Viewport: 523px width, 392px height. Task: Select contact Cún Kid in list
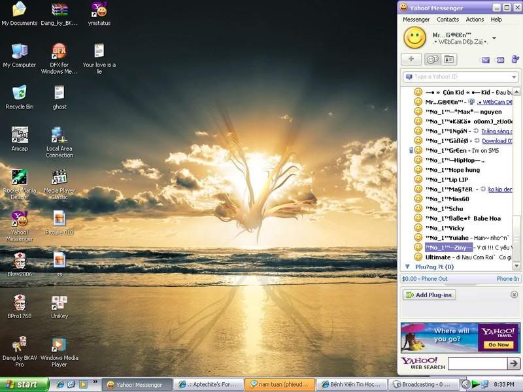(x=462, y=92)
